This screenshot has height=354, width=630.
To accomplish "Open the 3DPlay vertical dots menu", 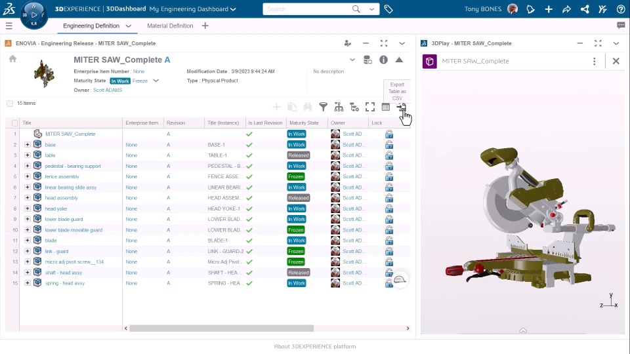I will [595, 61].
